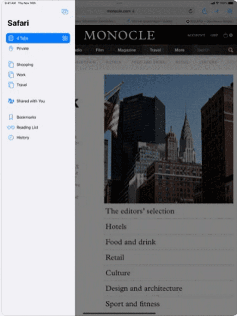Select the 4 Tabs group in sidebar

pos(38,38)
